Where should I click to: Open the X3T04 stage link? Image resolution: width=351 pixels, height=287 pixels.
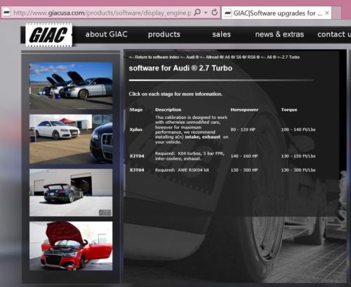[x=137, y=170]
